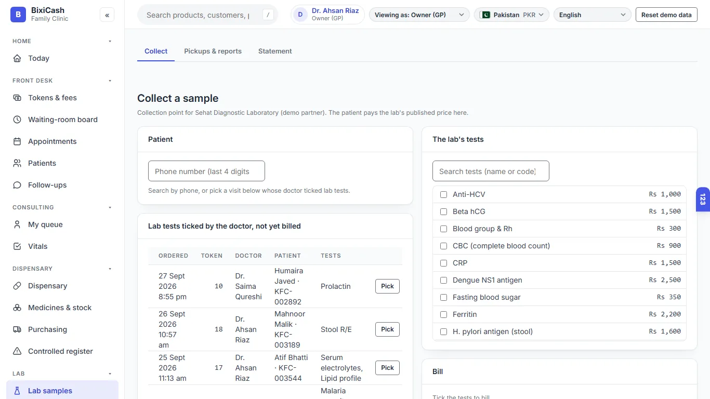Click the Dr. Ahsan Riaz avatar

[300, 15]
